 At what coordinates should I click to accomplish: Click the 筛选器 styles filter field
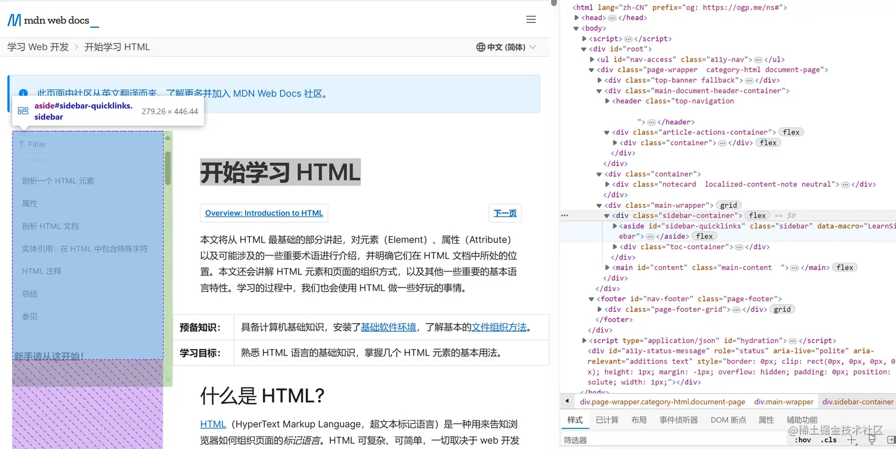(674, 440)
